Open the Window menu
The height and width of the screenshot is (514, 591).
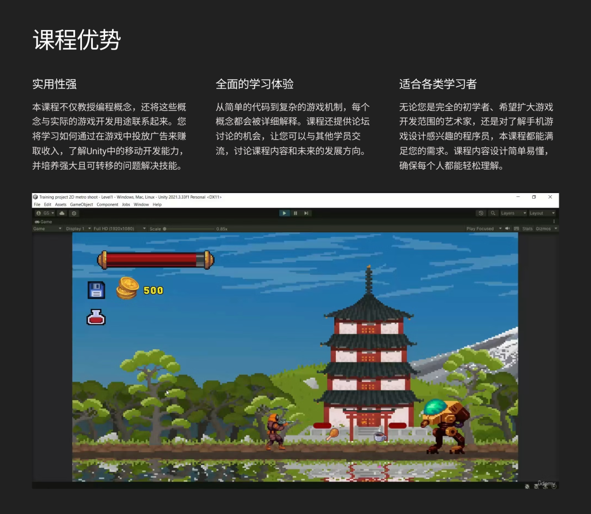pos(141,204)
